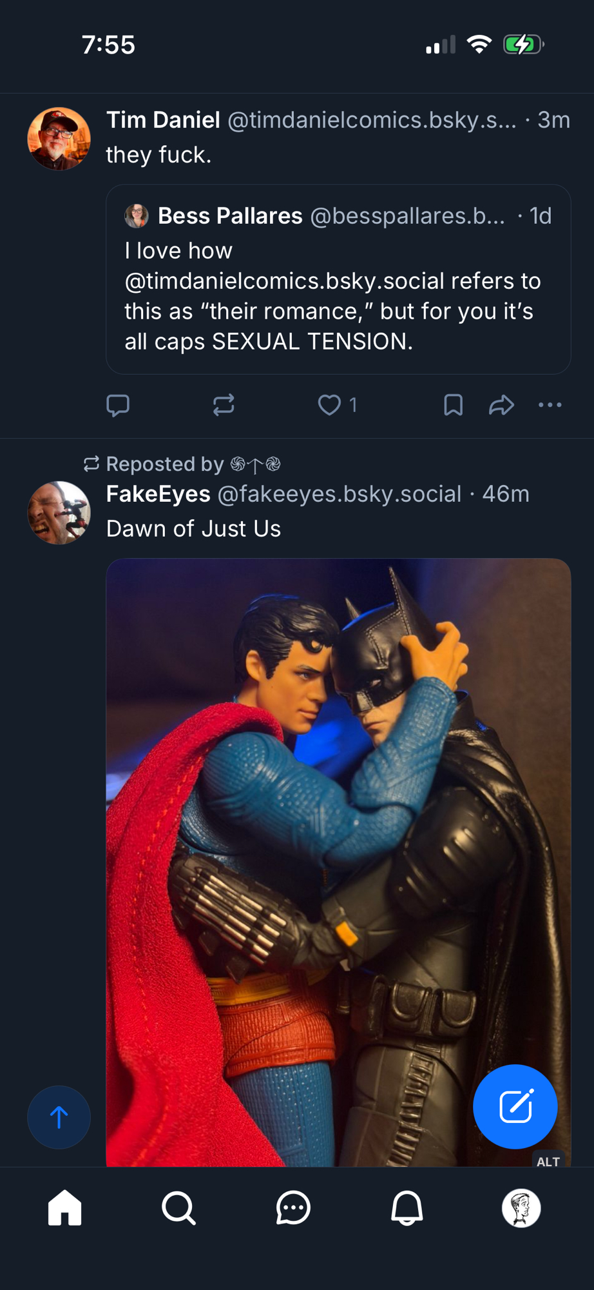Image resolution: width=594 pixels, height=1290 pixels.
Task: Repost Tim Daniel's post
Action: coord(224,405)
